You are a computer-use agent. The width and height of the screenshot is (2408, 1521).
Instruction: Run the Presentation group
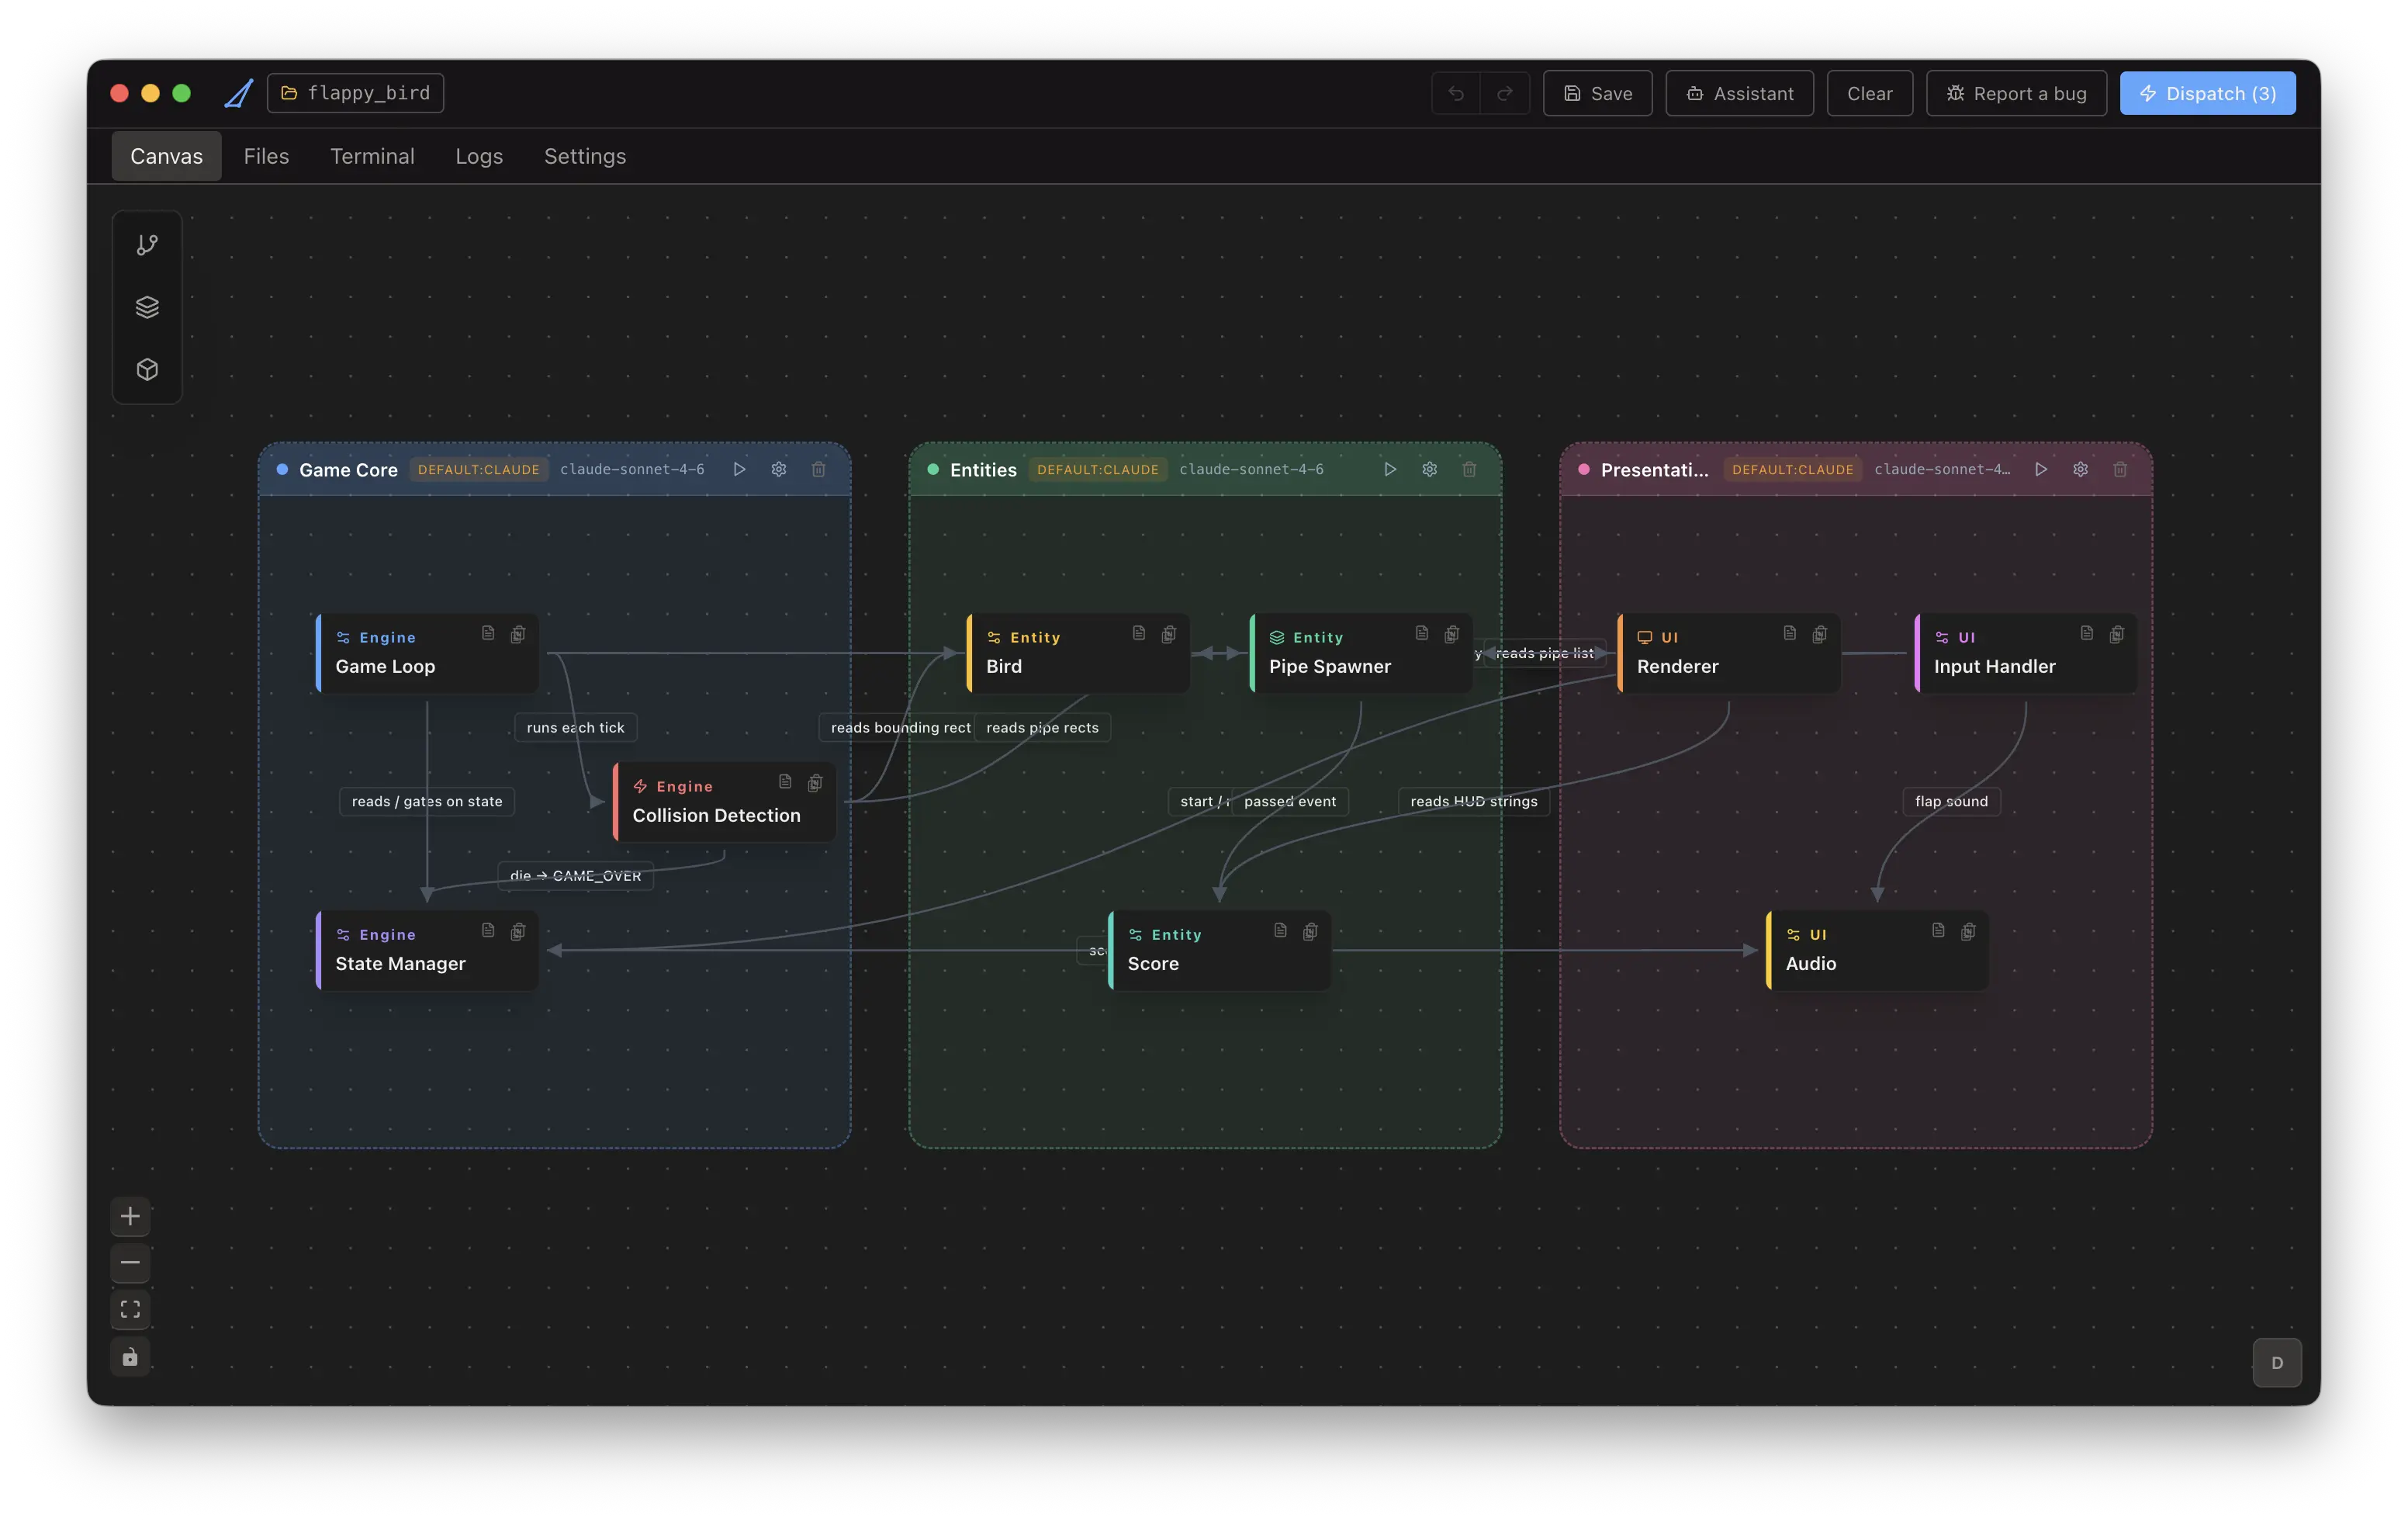(x=2041, y=469)
